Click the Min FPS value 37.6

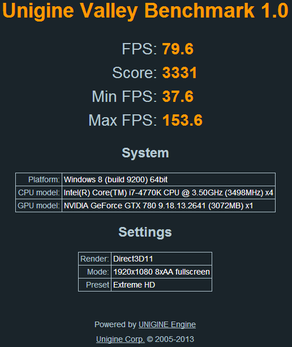(x=178, y=96)
